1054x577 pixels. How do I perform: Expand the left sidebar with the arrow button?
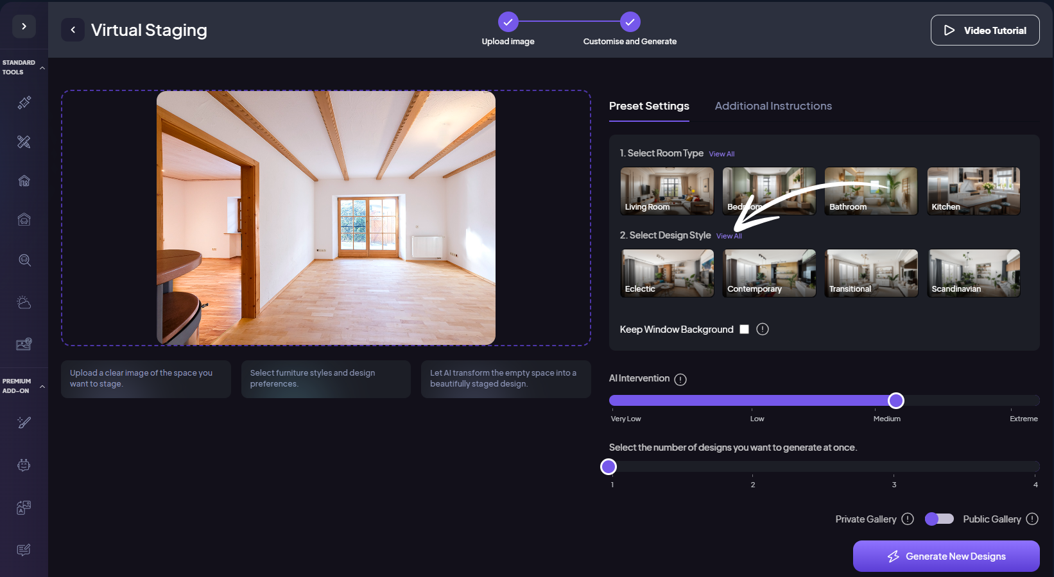click(24, 26)
